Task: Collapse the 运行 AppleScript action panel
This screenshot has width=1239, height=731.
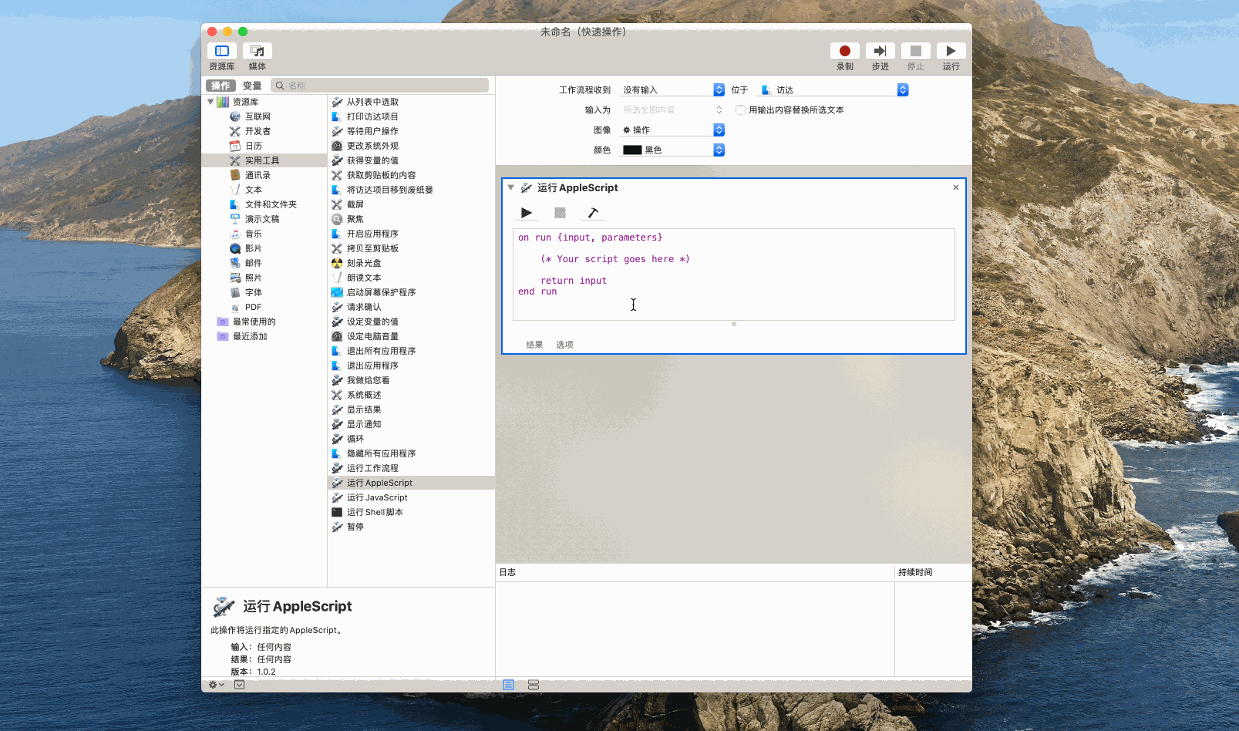Action: coord(510,187)
